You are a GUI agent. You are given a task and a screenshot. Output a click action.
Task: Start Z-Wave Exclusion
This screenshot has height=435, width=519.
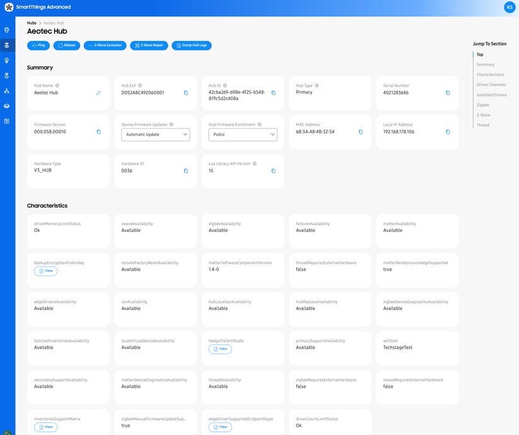[x=105, y=45]
